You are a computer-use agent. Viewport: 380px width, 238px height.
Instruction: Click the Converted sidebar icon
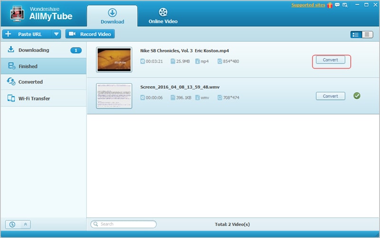11,81
